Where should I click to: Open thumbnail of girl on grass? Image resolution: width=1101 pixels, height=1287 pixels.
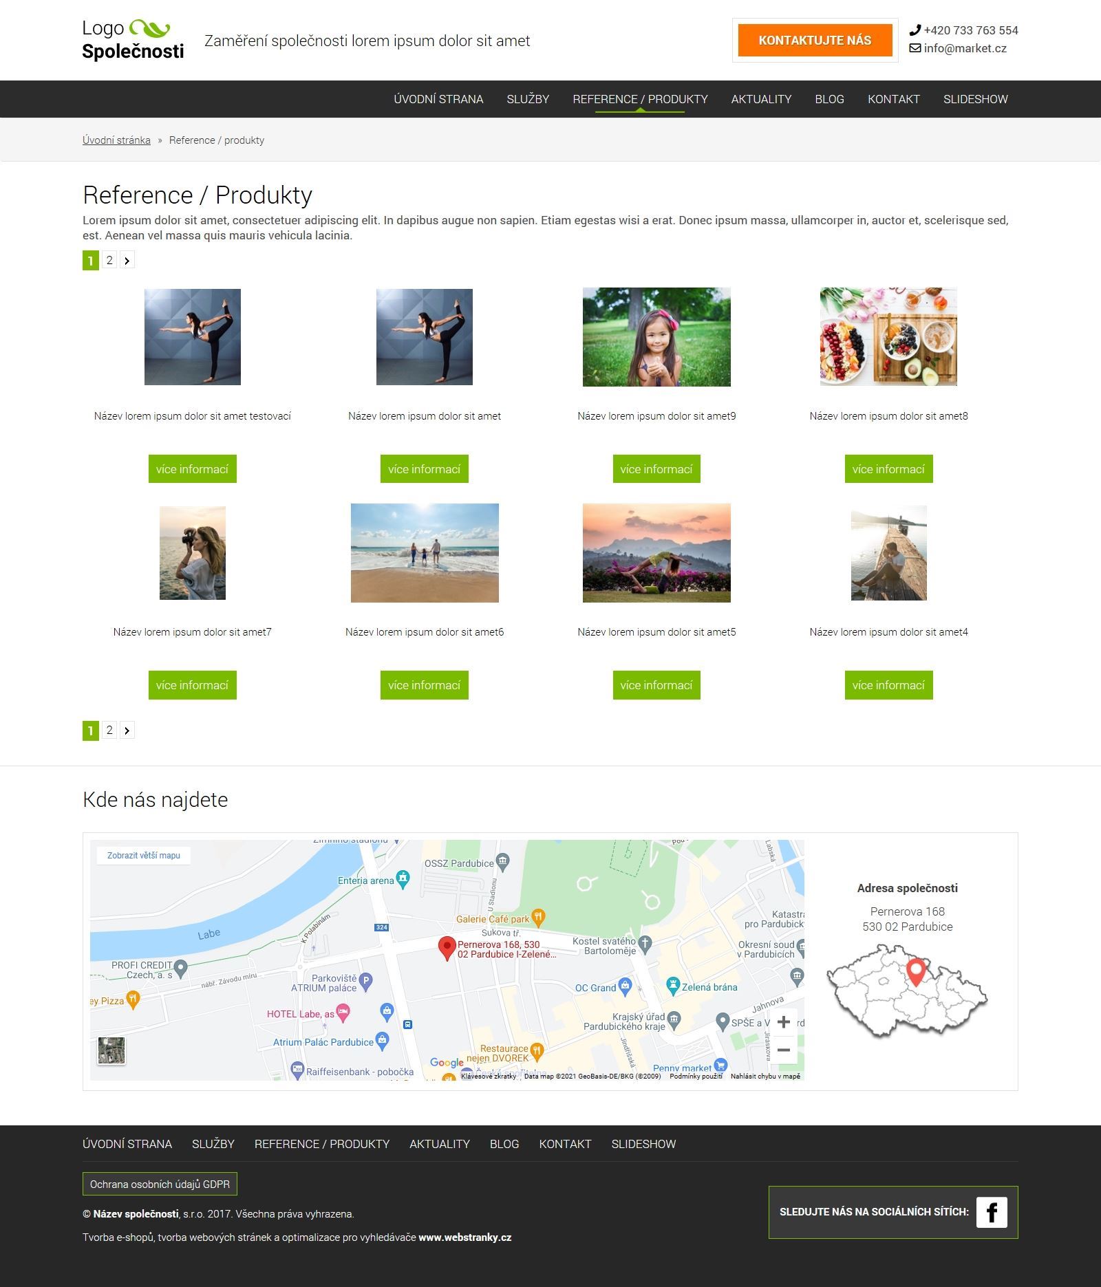pyautogui.click(x=656, y=337)
